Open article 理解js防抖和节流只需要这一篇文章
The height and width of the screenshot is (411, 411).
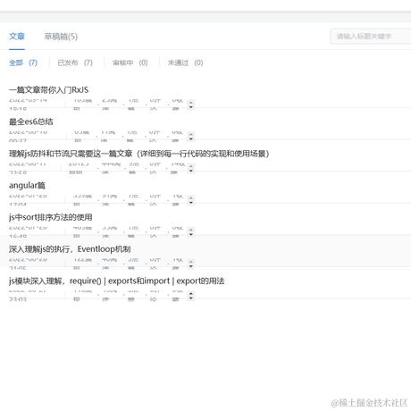[138, 154]
